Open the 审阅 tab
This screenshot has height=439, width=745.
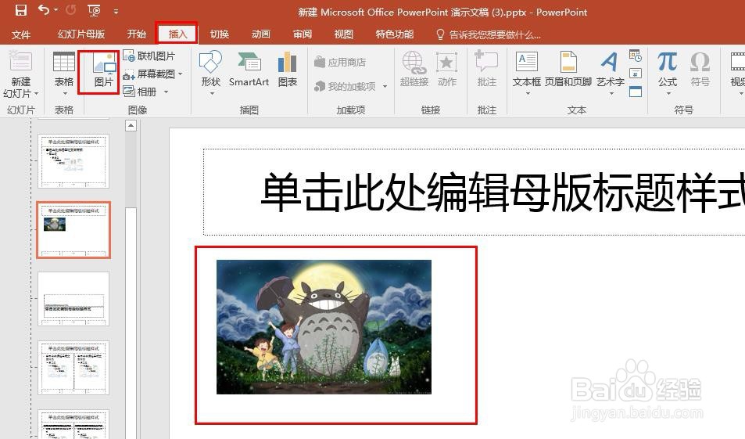(303, 34)
